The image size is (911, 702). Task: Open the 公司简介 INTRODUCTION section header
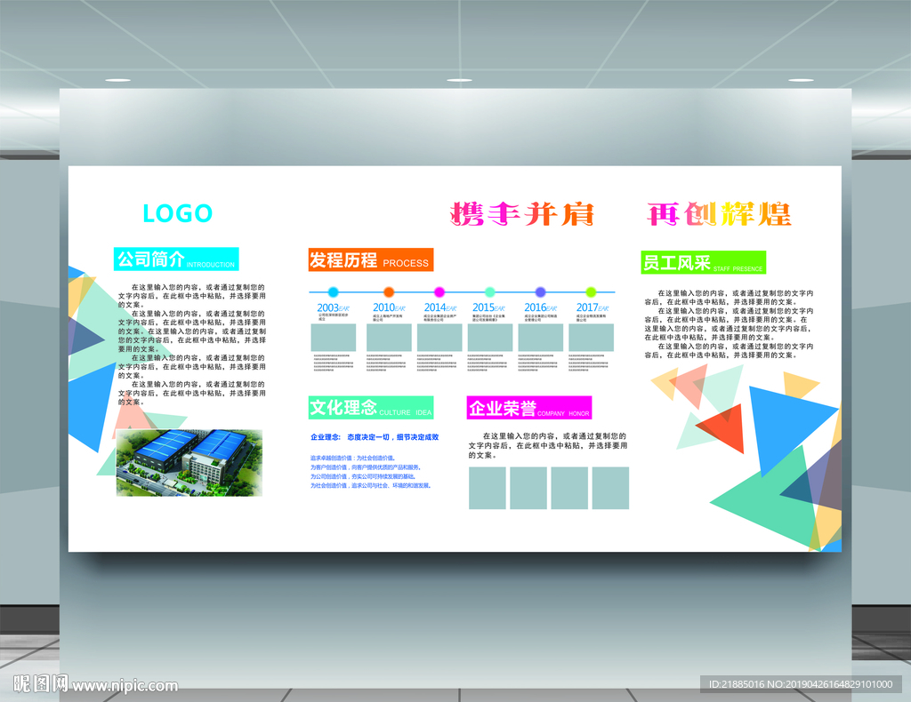tap(176, 259)
